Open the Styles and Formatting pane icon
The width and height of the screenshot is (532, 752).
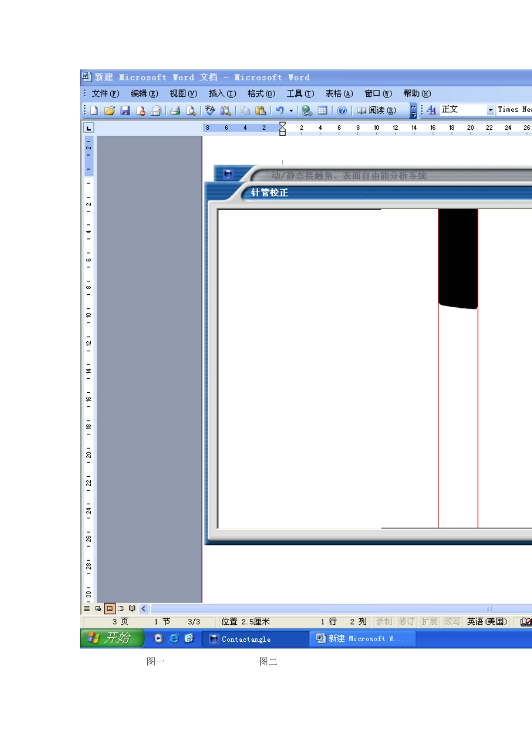pyautogui.click(x=431, y=110)
